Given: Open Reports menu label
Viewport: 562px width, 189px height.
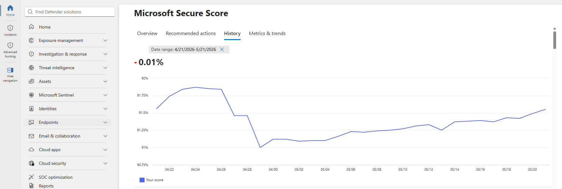Looking at the screenshot, I should (x=46, y=186).
